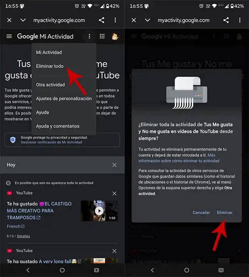Open the Google apps grid on left screen
The image size is (249, 277).
102,36
